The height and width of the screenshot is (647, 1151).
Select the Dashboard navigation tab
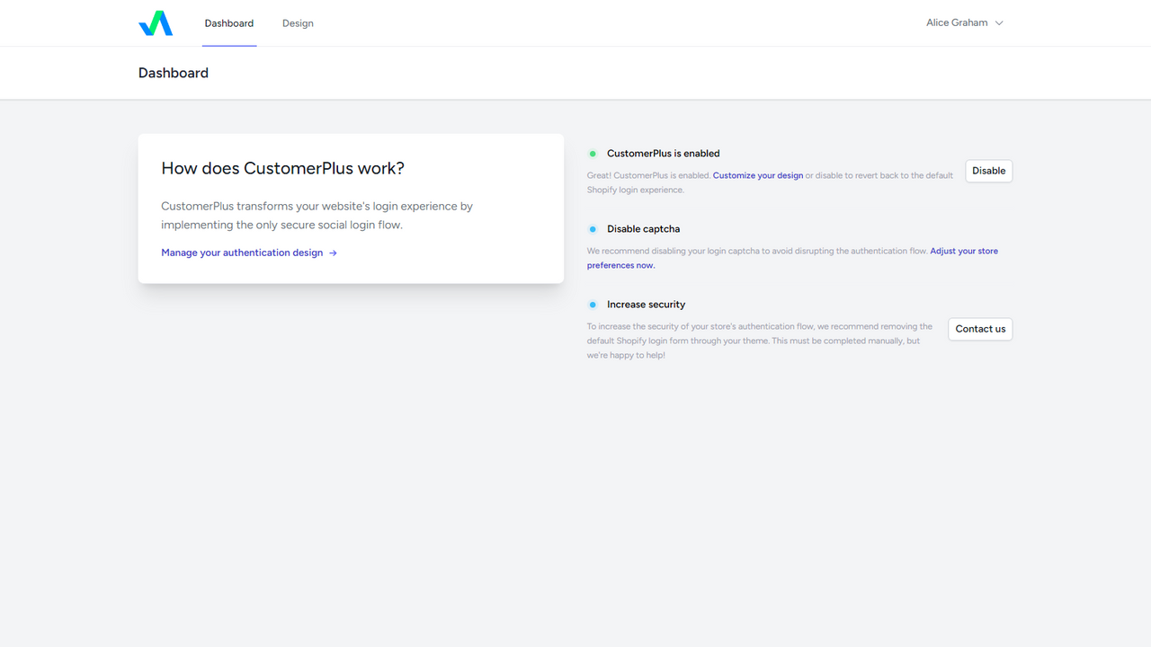point(228,22)
